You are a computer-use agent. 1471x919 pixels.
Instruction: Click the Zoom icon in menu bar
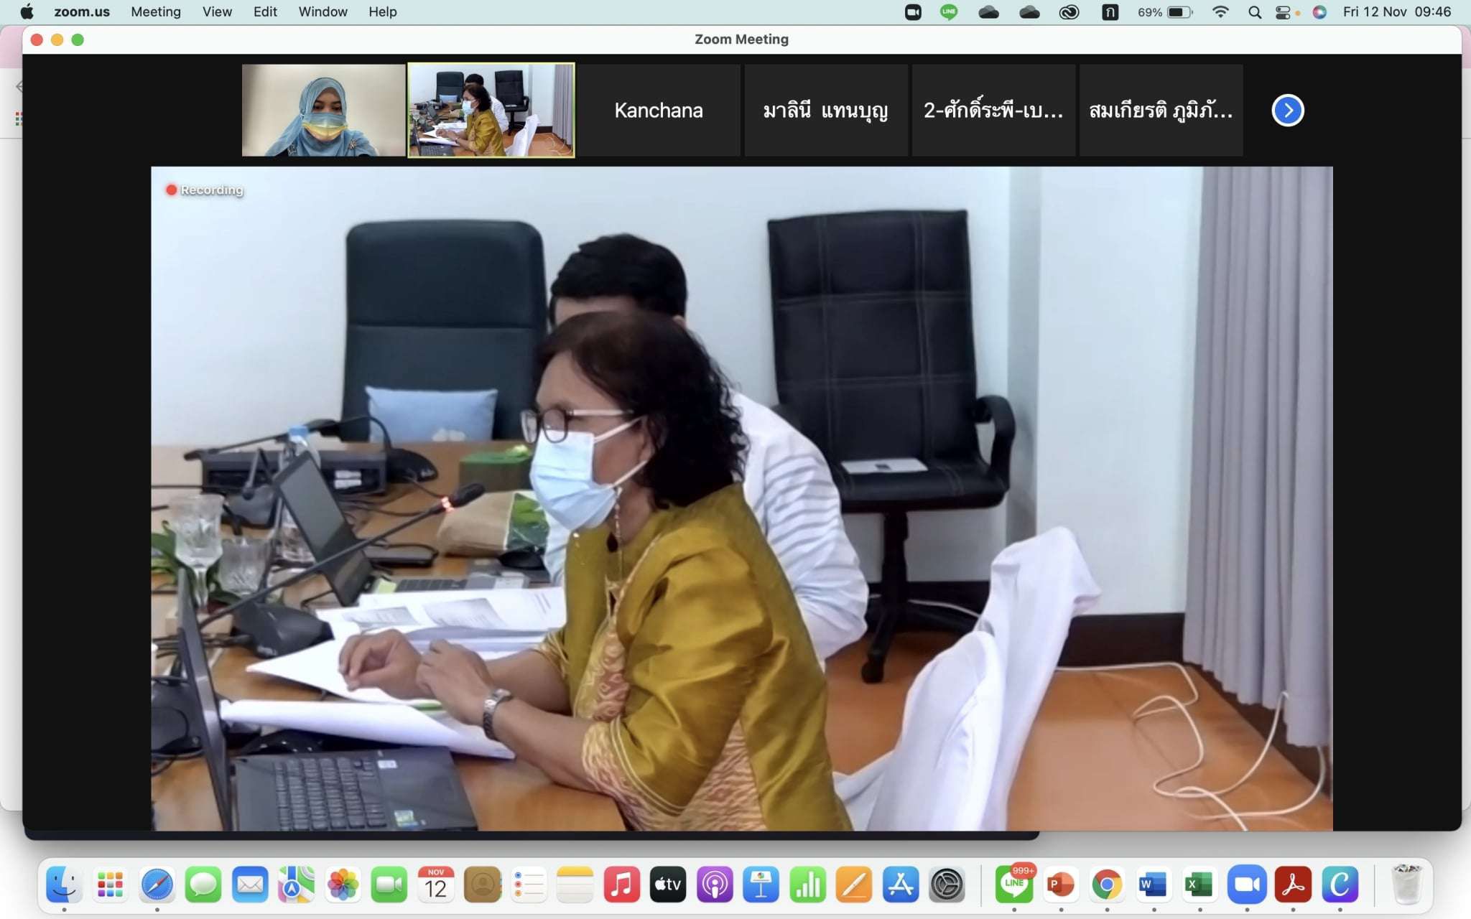point(913,11)
